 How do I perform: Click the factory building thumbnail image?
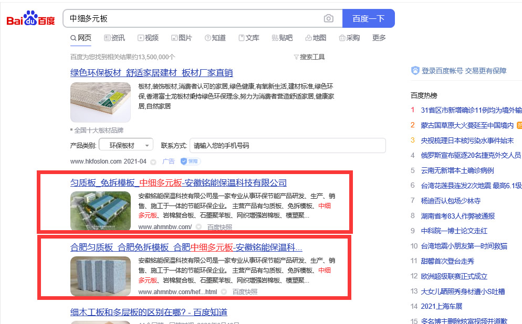click(x=100, y=211)
